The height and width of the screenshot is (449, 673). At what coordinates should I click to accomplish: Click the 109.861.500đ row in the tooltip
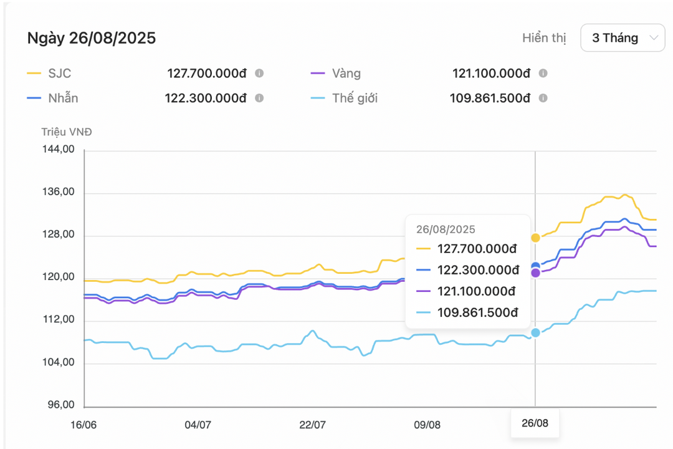(x=468, y=312)
